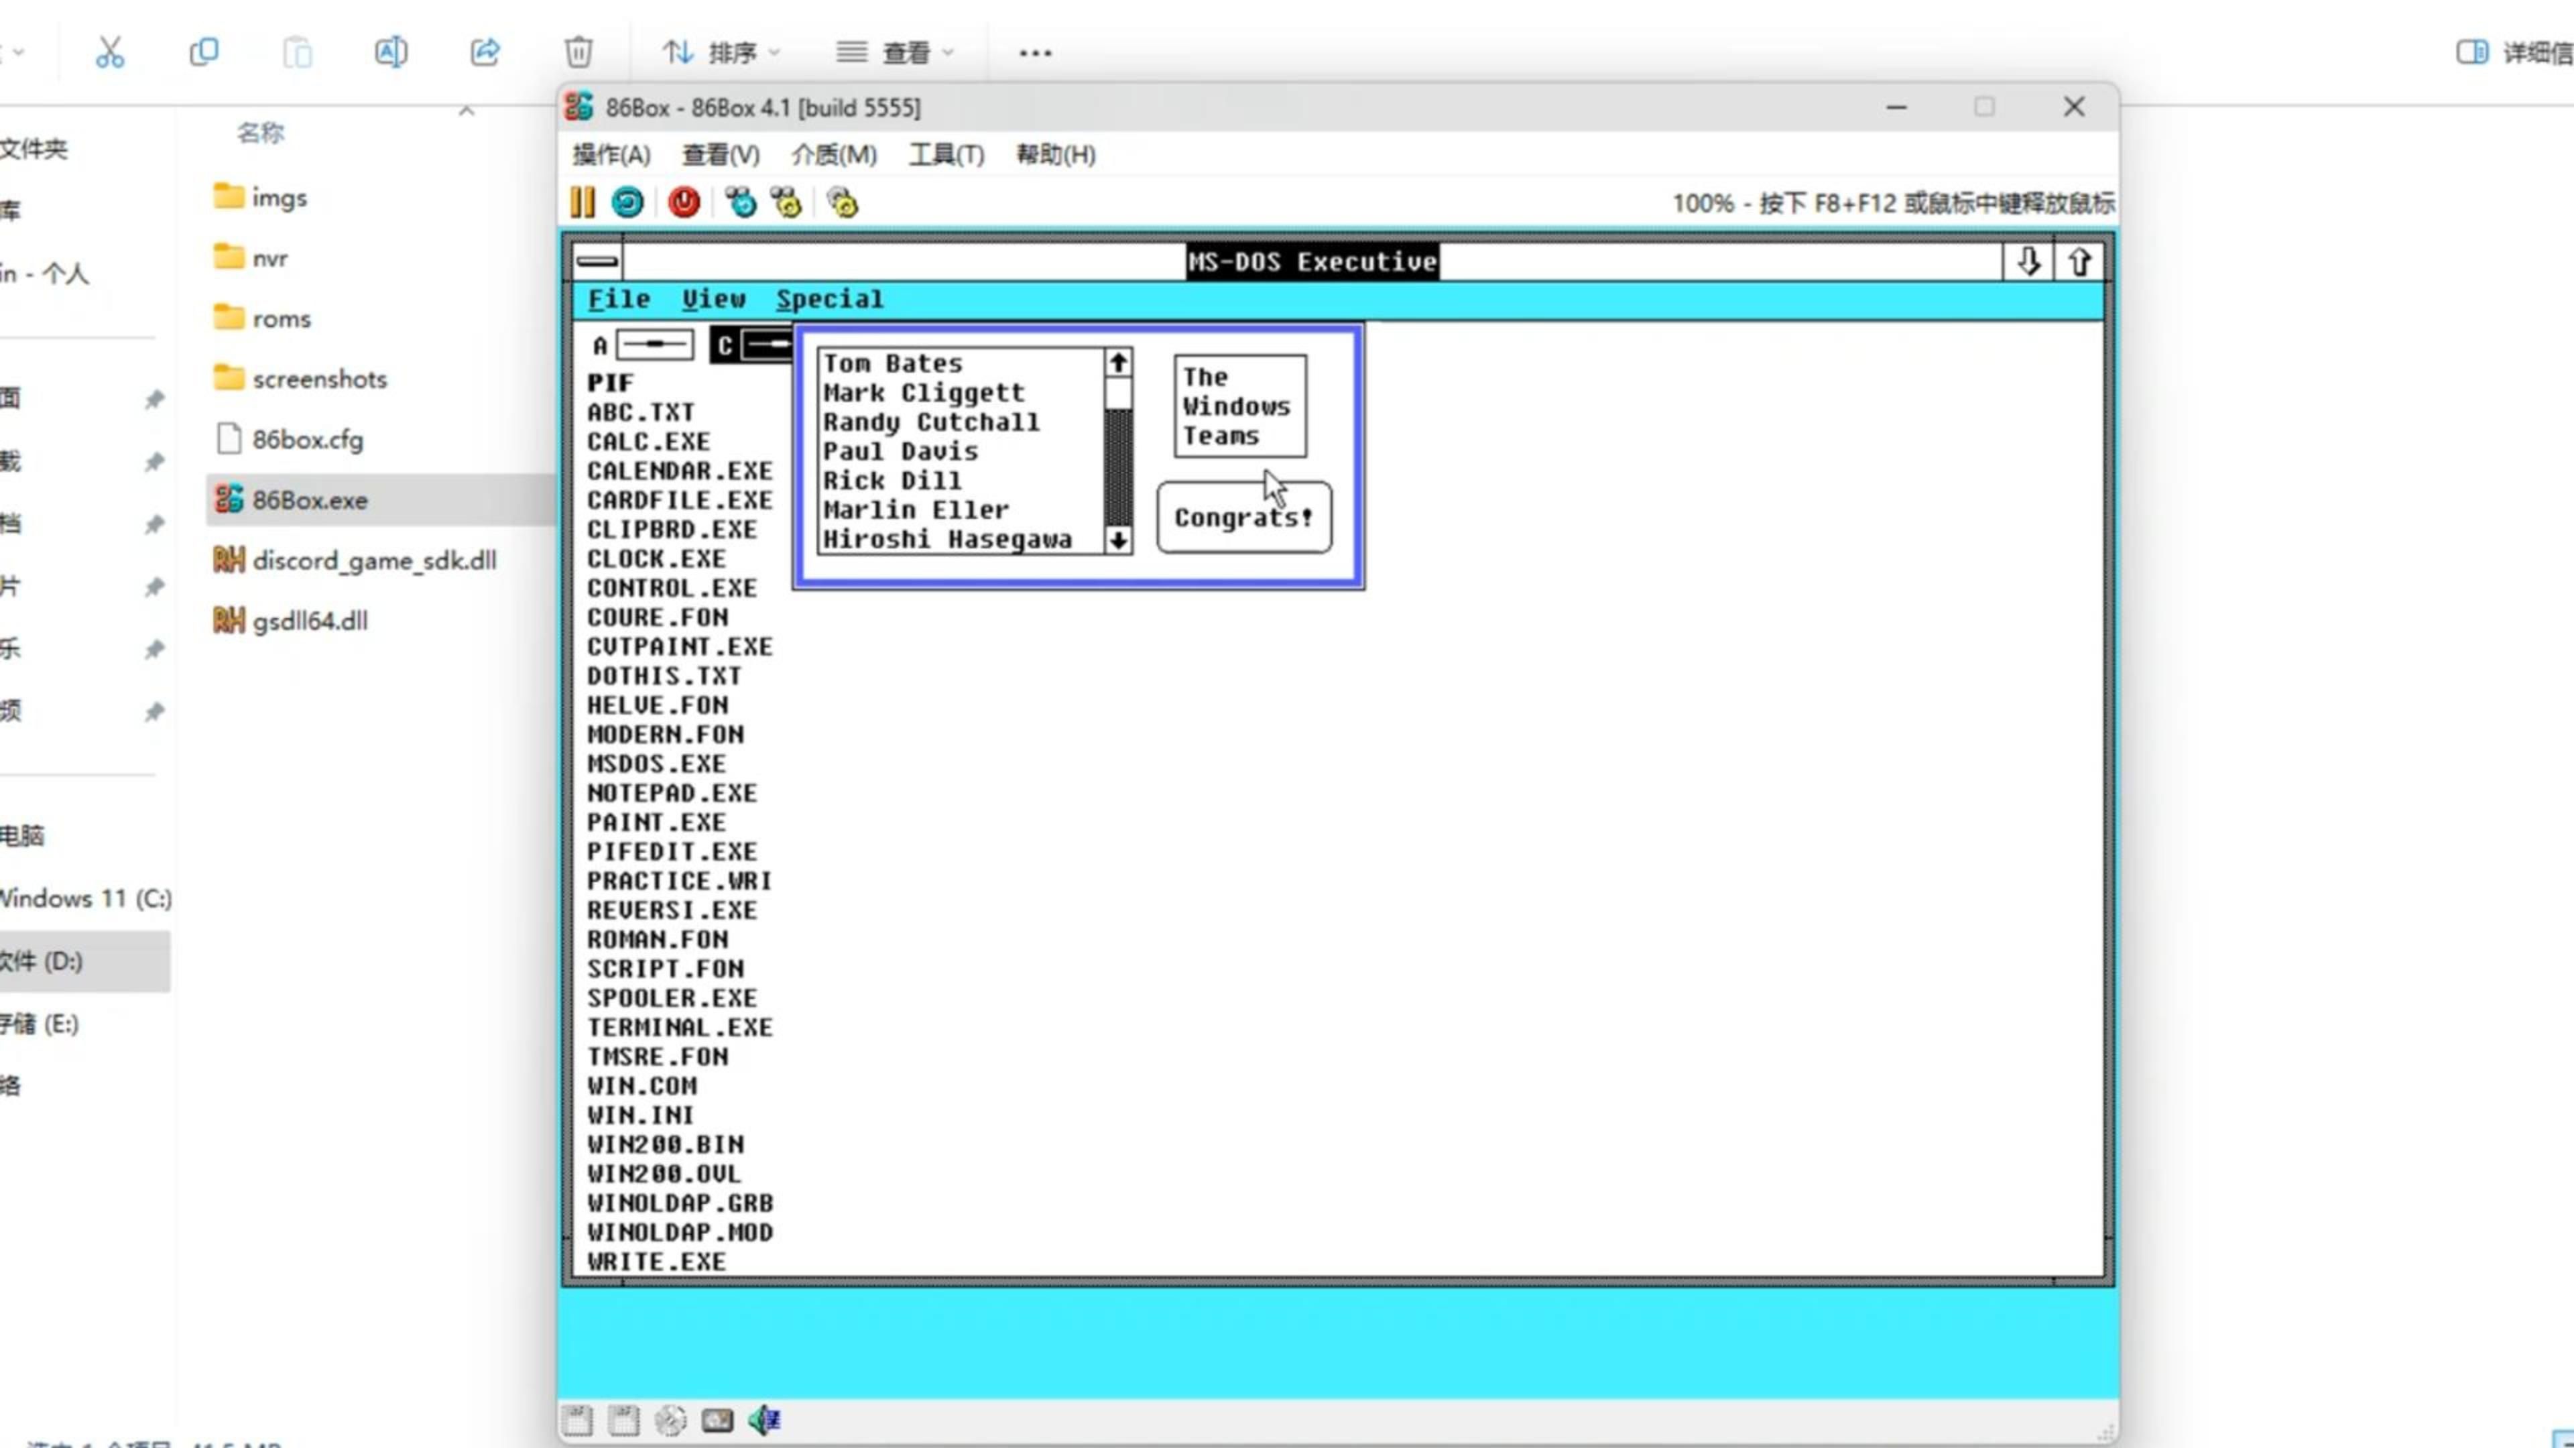Open the 排序 sort dropdown
The image size is (2574, 1448).
[x=721, y=52]
